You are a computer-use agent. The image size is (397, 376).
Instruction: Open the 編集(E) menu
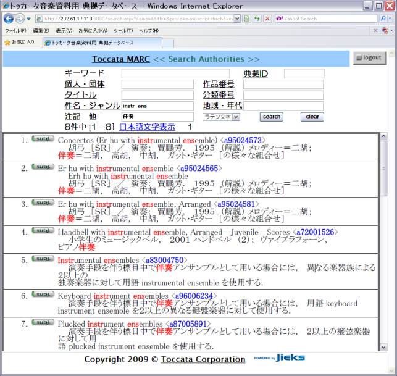click(x=41, y=31)
